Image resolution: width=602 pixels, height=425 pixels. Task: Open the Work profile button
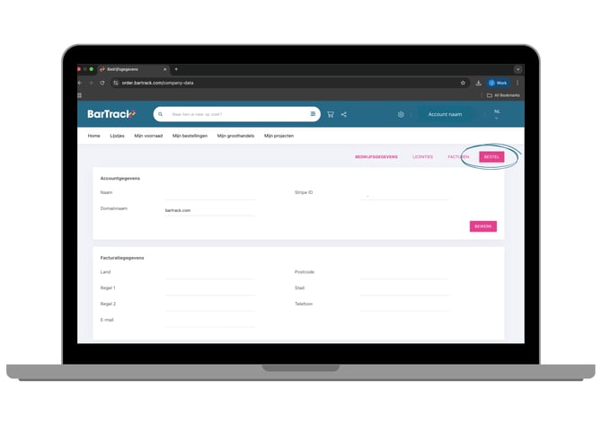tap(499, 83)
